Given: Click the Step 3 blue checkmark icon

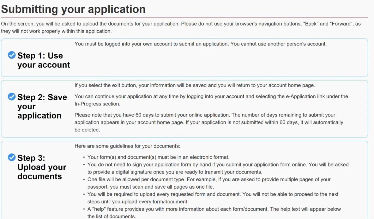Looking at the screenshot, I should [x=12, y=157].
